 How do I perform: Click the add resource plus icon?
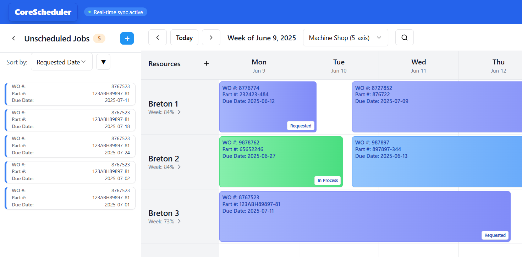coord(206,63)
